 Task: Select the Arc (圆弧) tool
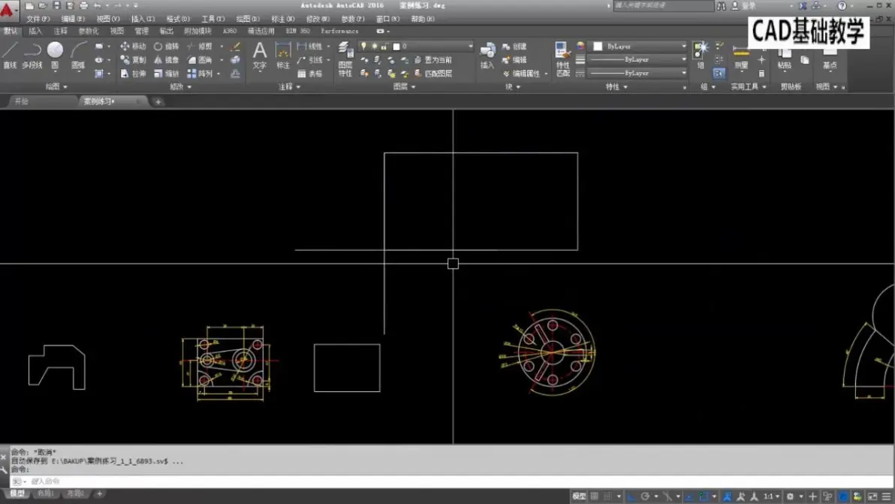pyautogui.click(x=78, y=56)
